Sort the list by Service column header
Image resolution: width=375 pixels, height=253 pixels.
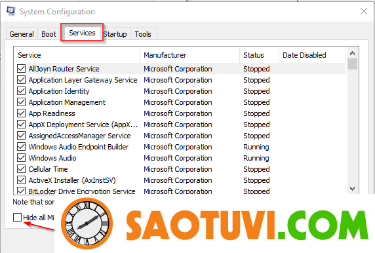(x=77, y=55)
